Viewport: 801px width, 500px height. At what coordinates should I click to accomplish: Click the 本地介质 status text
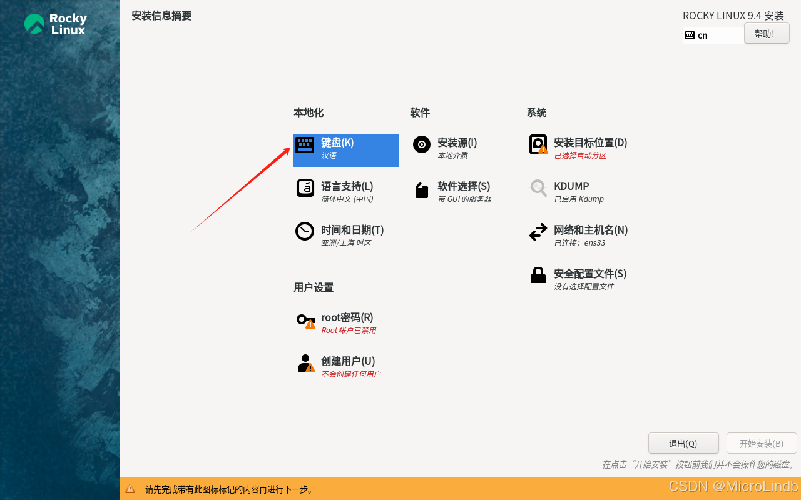coord(452,156)
